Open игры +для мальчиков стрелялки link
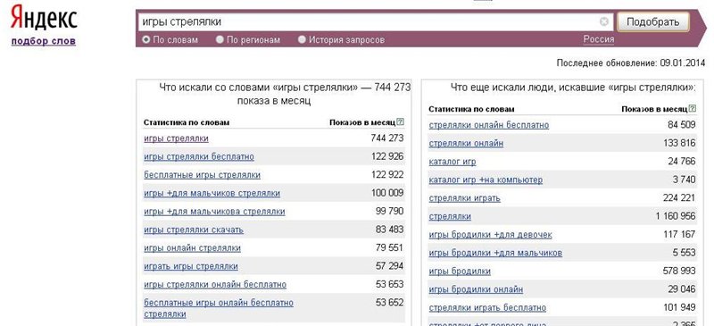The width and height of the screenshot is (714, 326). coord(212,193)
